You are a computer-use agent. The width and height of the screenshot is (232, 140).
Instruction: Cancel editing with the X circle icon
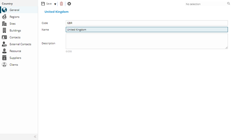[x=69, y=4]
